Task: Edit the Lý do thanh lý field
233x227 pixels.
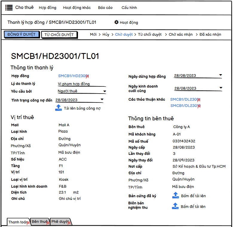Action: [x=82, y=84]
